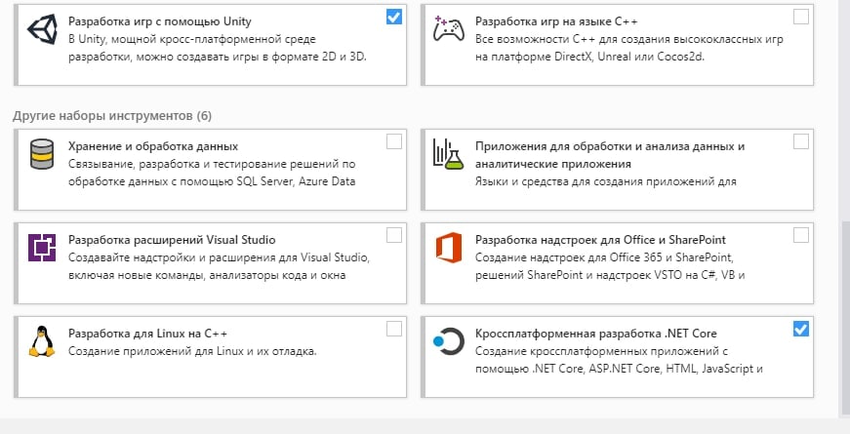Tick the data analysis applications checkbox
Viewport: 850px width, 434px height.
[801, 141]
